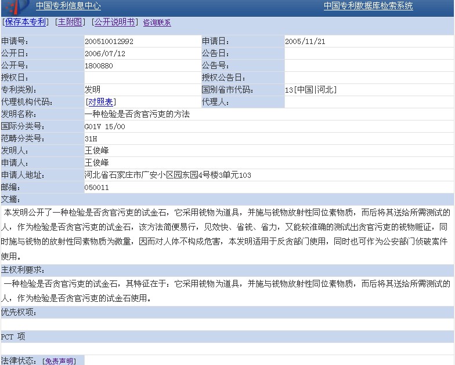Screen dimensions: 455x365
Task: Select category classification 31H
Action: [x=91, y=139]
